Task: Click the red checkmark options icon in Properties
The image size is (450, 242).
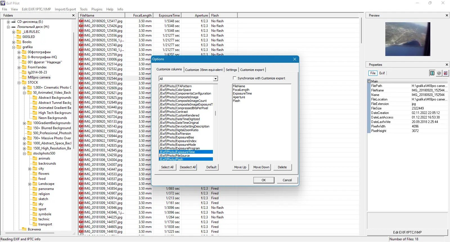Action: point(446,73)
